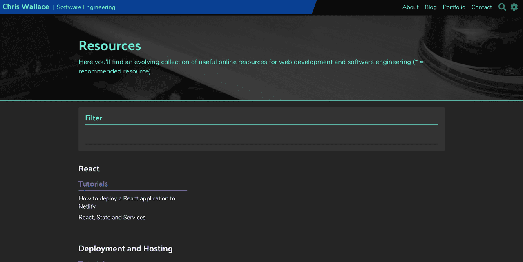The image size is (523, 262).
Task: Click the Software Engineering subtitle link
Action: [x=86, y=7]
